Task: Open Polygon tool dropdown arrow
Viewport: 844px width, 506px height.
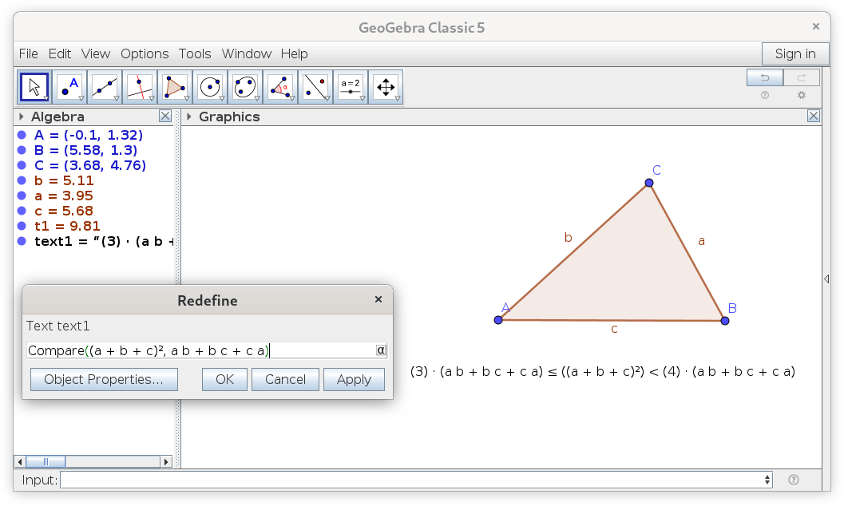Action: pyautogui.click(x=186, y=98)
